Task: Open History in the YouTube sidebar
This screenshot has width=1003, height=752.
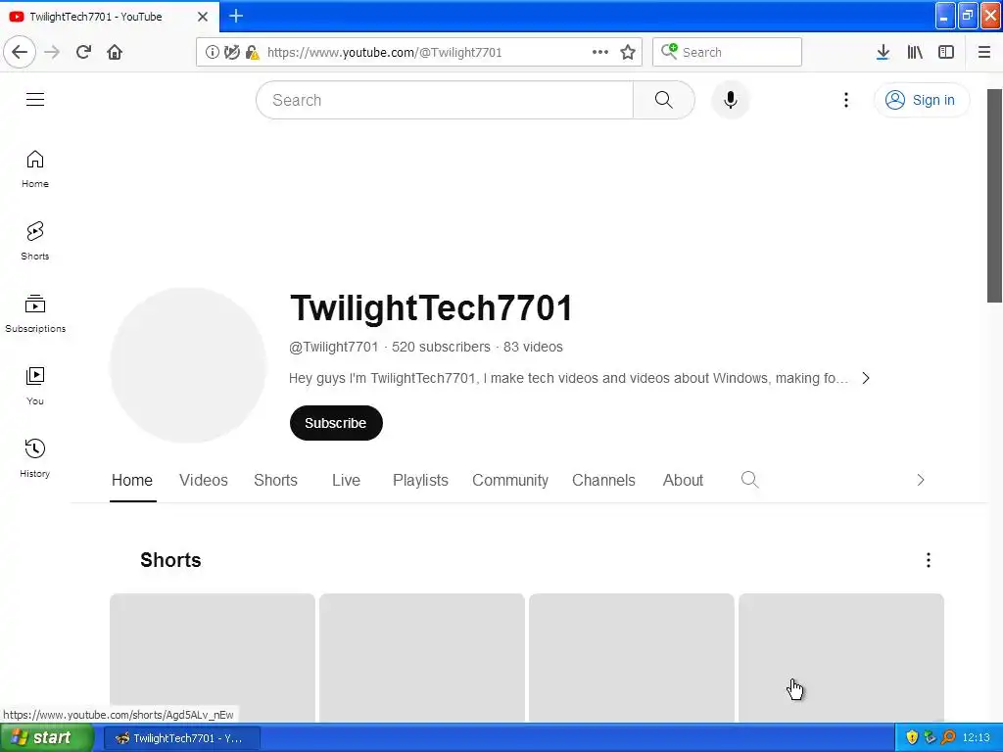Action: point(35,458)
